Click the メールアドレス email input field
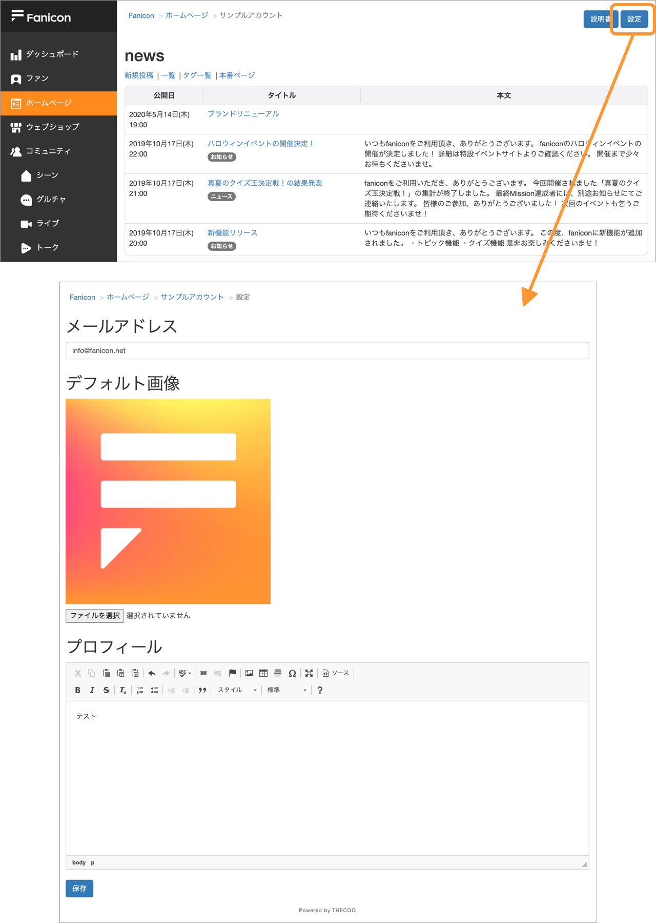 [x=327, y=351]
